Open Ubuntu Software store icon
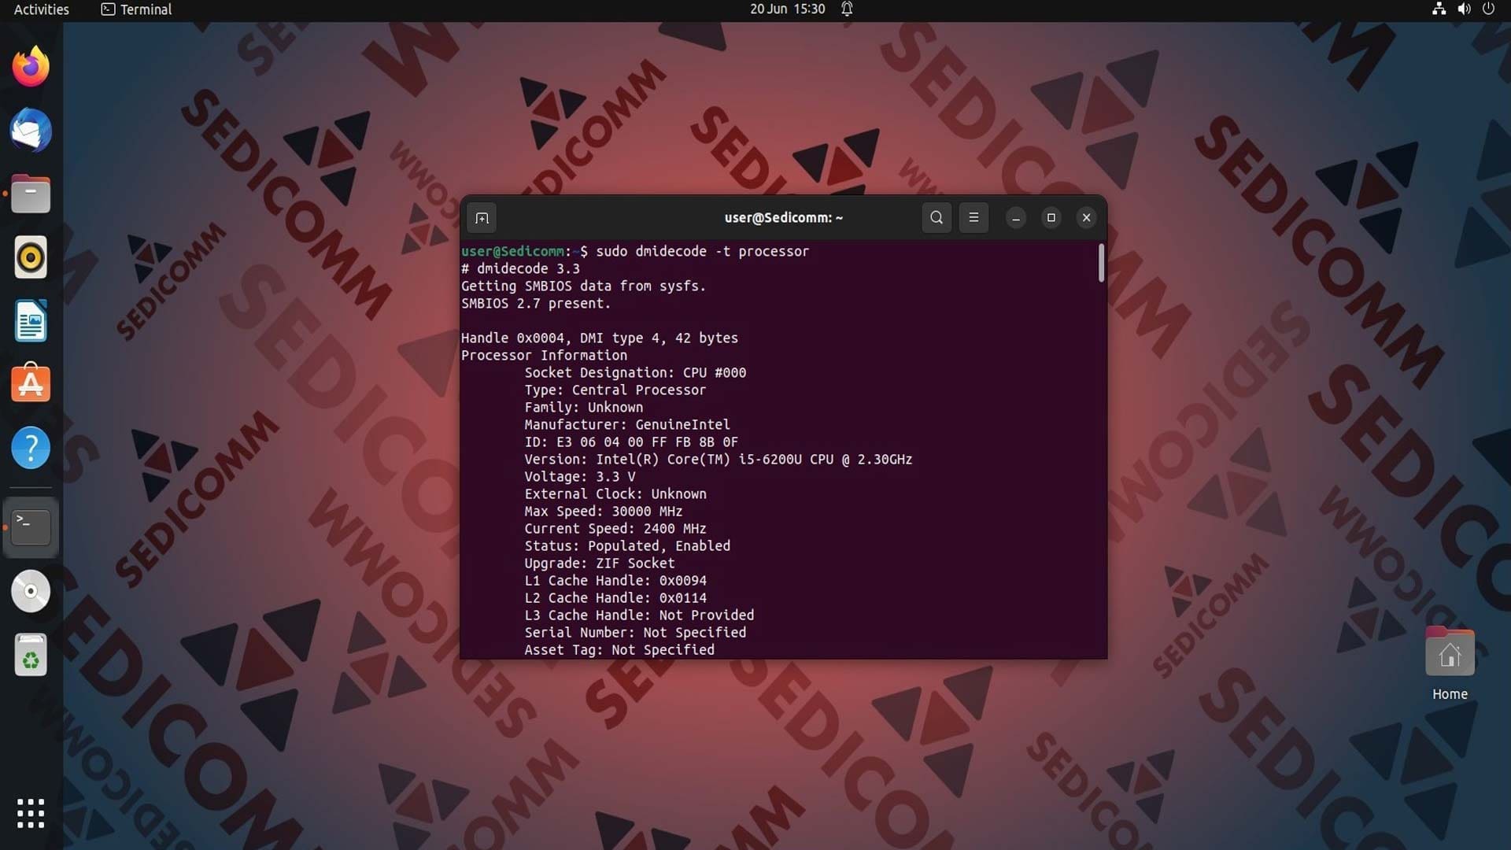Screen dimensions: 1511x850 31,384
